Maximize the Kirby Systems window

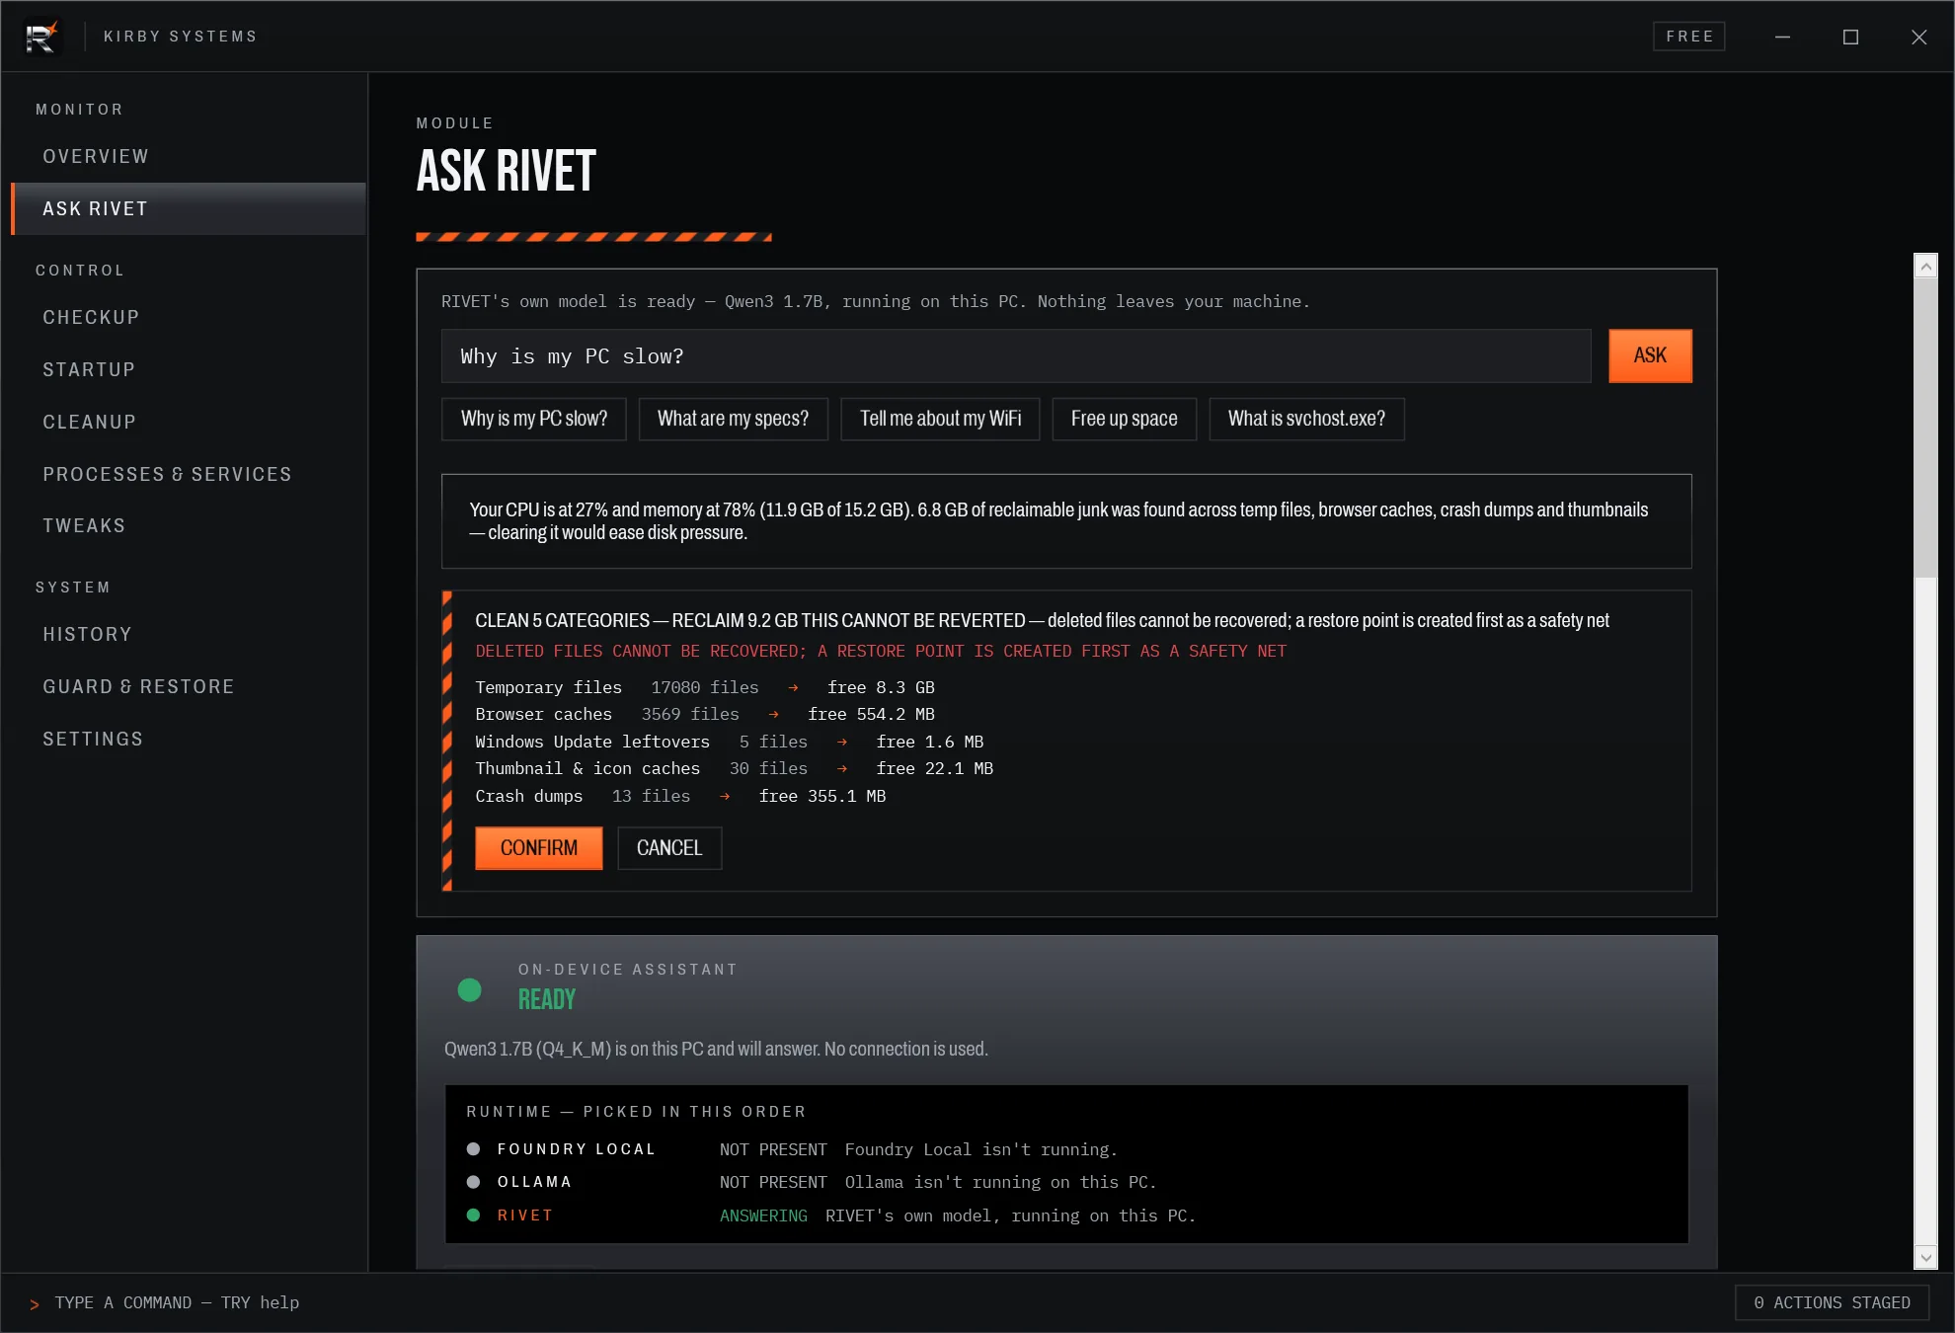[x=1850, y=37]
